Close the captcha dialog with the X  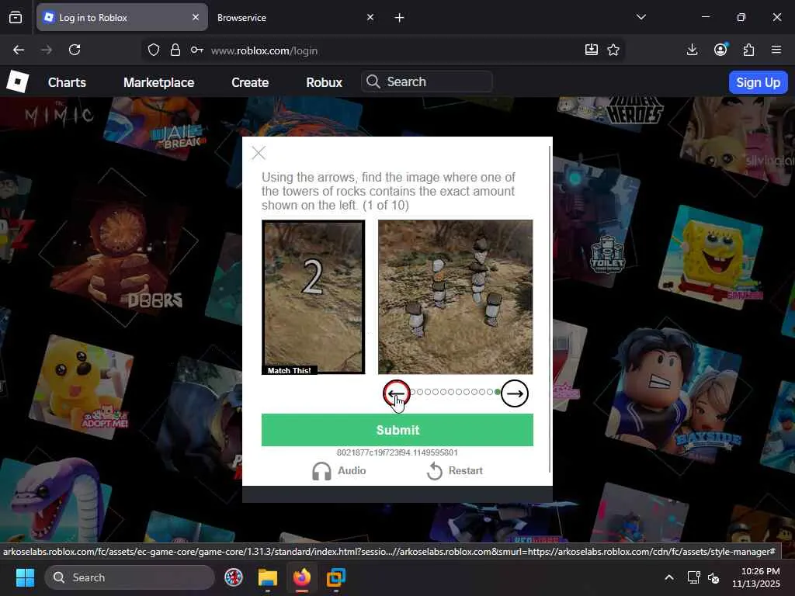(x=259, y=154)
